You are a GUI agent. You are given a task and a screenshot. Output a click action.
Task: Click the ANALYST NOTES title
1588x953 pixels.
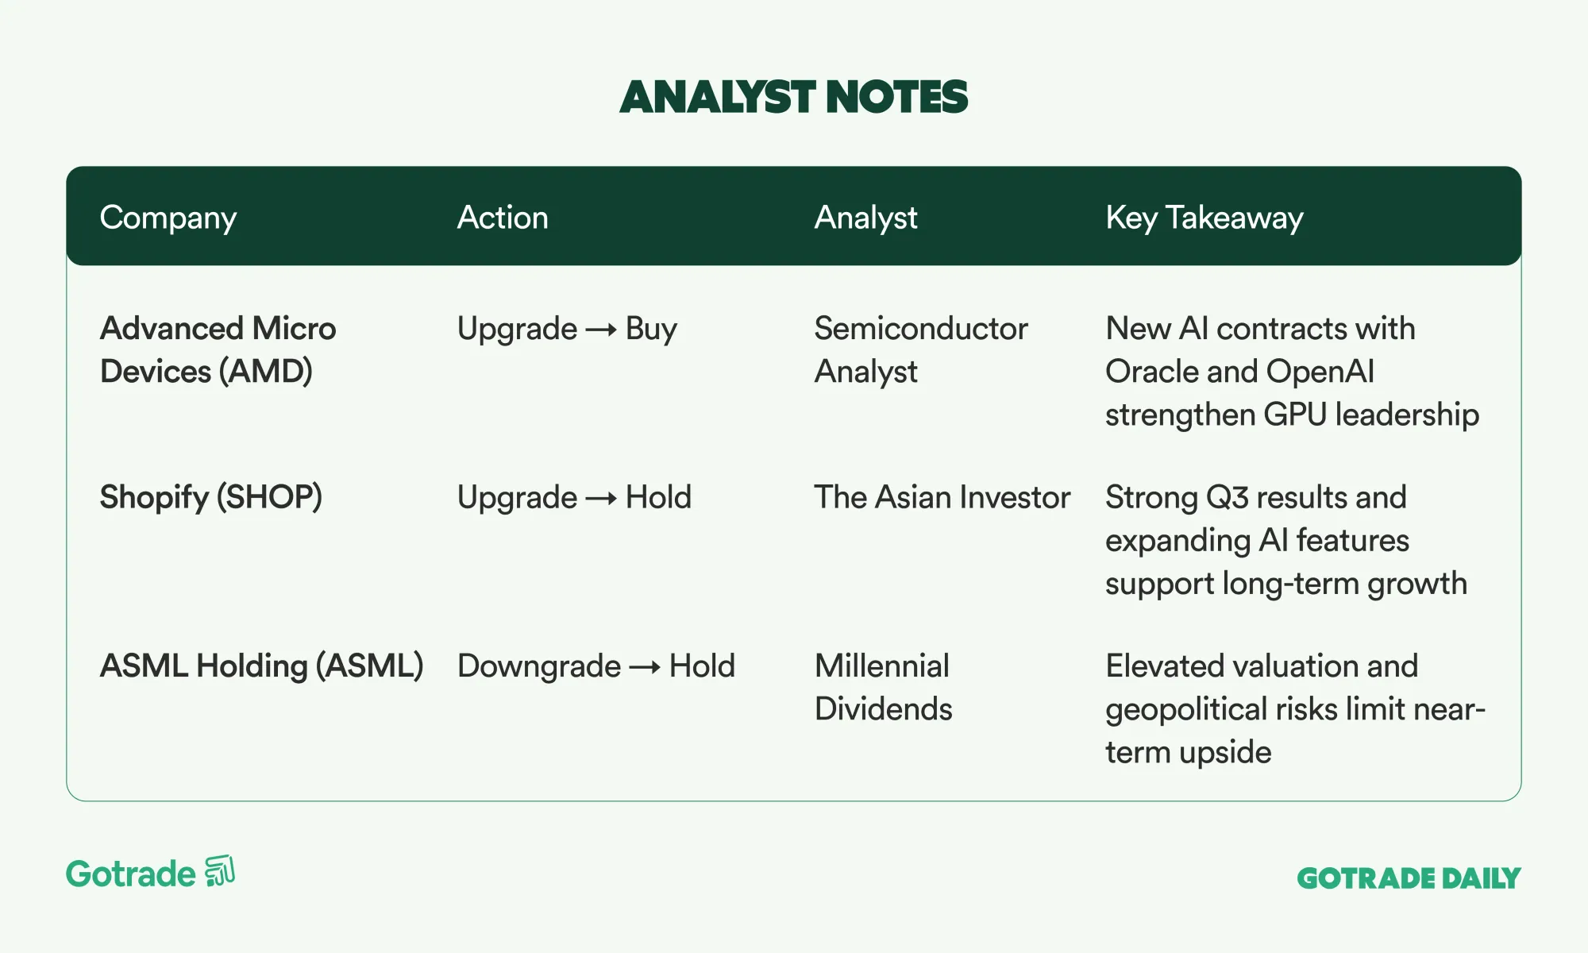pyautogui.click(x=793, y=98)
